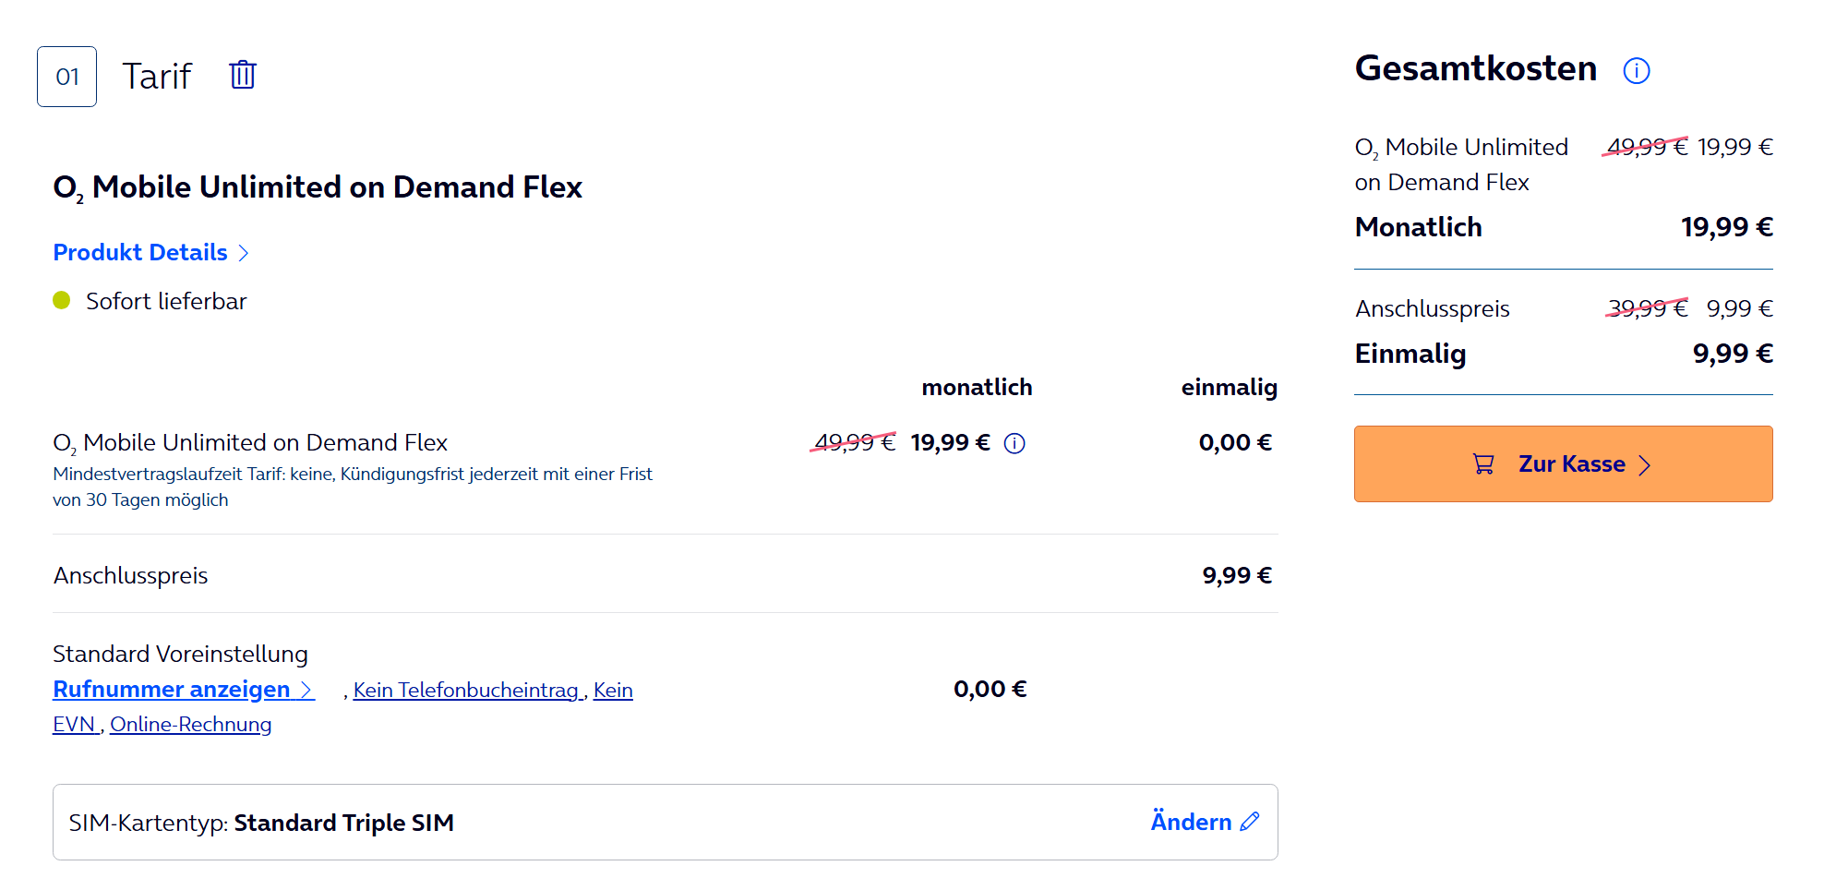Click the Tarif section title

(x=157, y=77)
